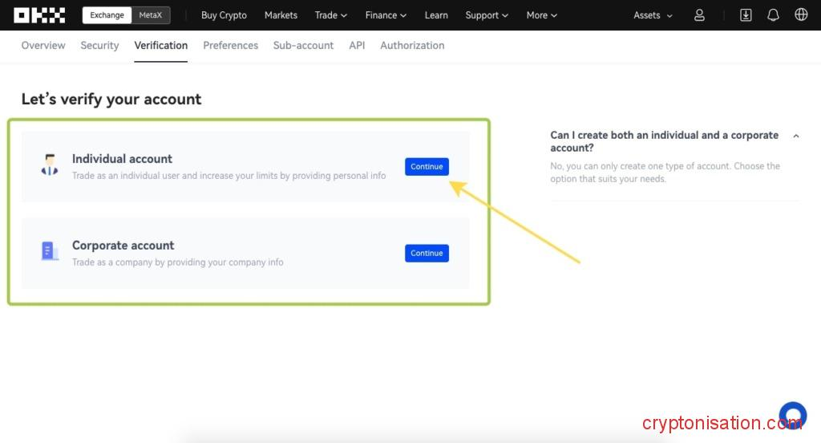Open the support chat bubble
This screenshot has width=821, height=443.
pos(792,416)
